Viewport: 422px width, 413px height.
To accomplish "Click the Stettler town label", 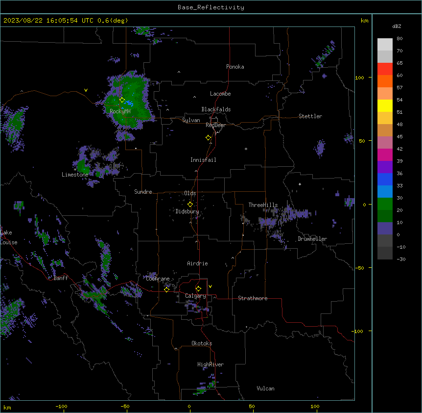I will [x=310, y=116].
